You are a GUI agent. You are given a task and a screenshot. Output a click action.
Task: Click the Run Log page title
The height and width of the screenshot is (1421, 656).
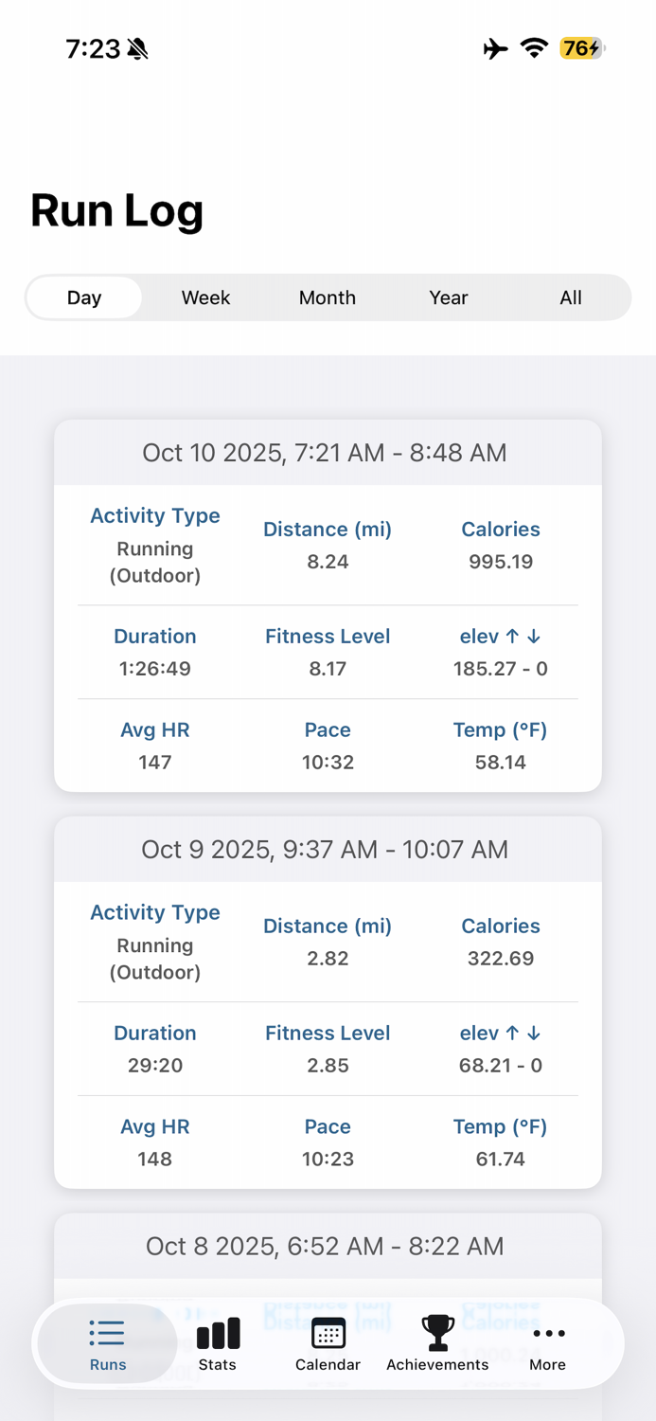[x=116, y=210]
